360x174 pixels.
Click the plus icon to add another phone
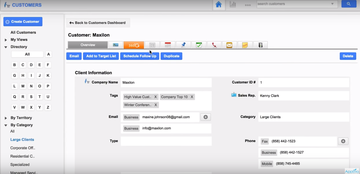click(x=343, y=141)
